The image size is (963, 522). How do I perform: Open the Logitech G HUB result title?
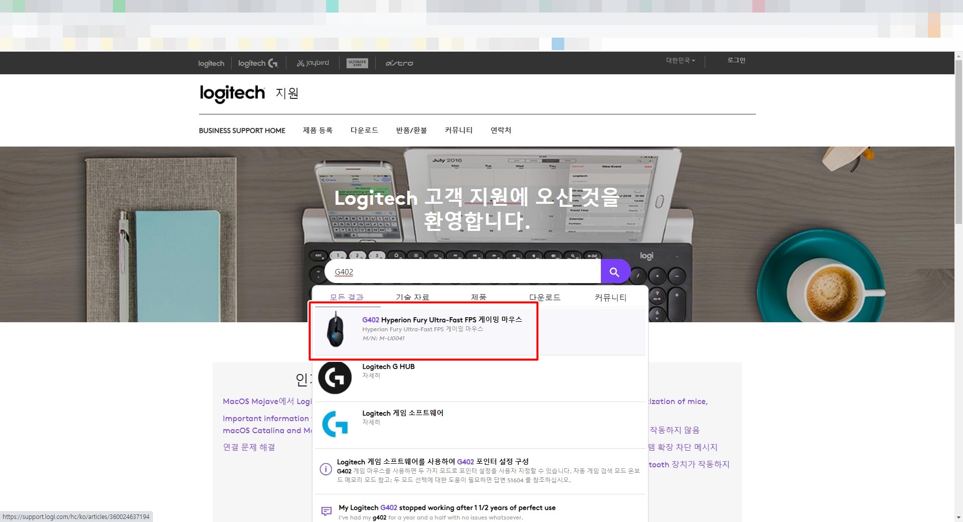click(388, 366)
